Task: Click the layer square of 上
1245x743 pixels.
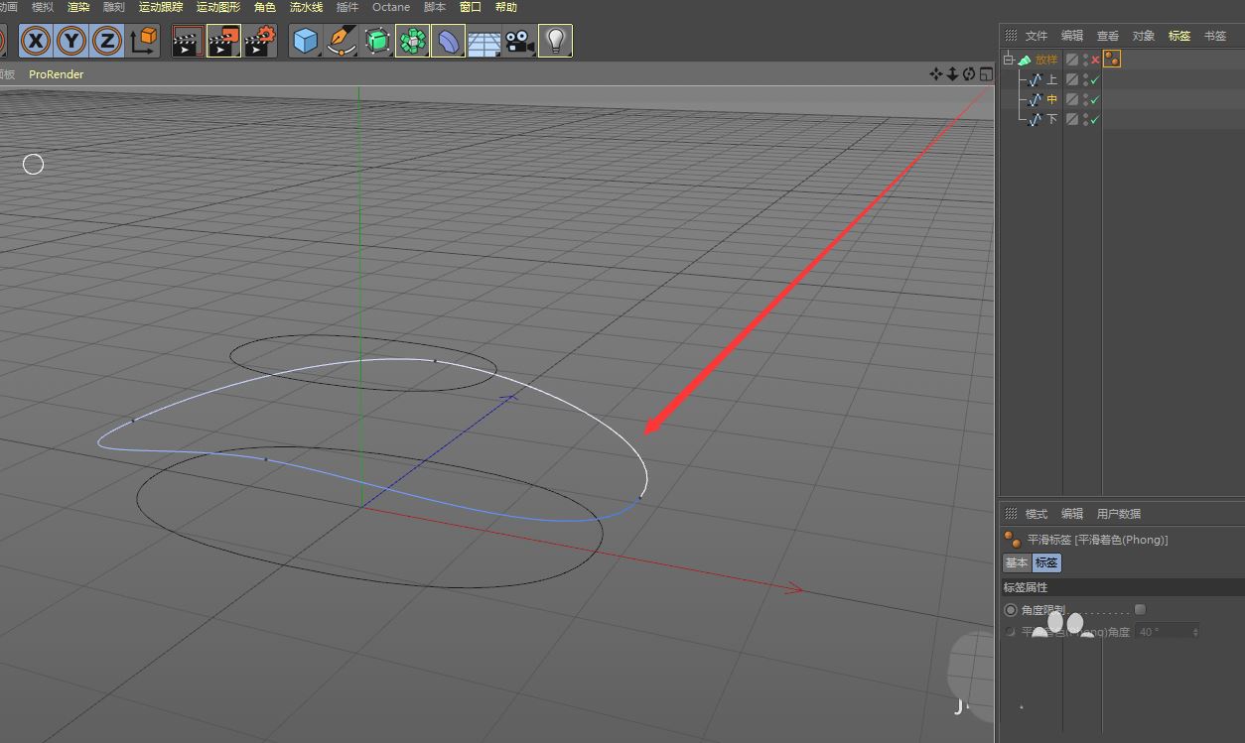Action: coord(1072,79)
